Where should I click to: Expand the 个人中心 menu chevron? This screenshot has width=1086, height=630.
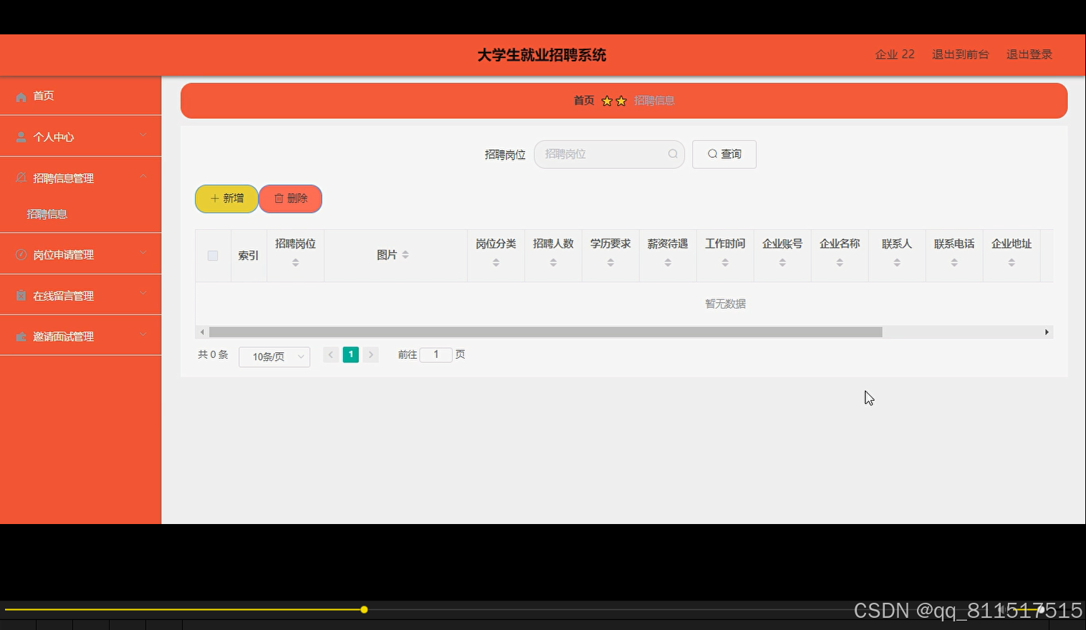coord(143,135)
